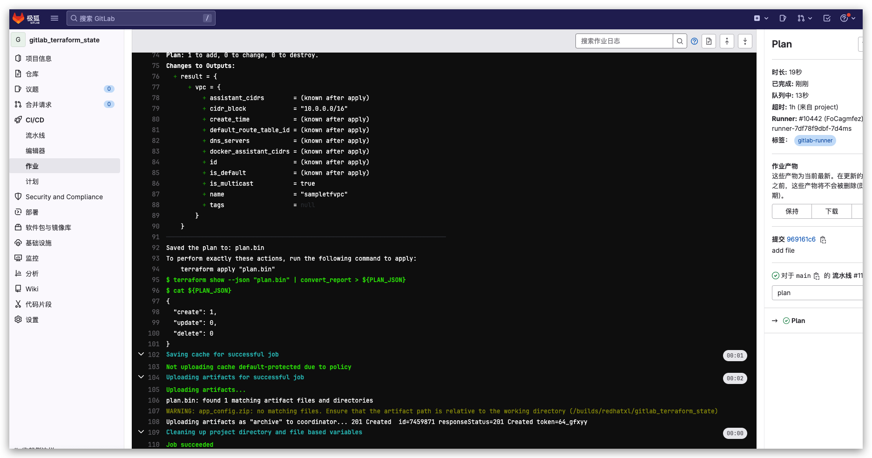Open the to-do list icon in the top bar
Image resolution: width=872 pixels, height=458 pixels.
pyautogui.click(x=827, y=18)
